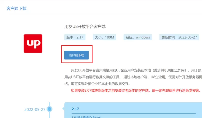The width and height of the screenshot is (202, 118).
Task: Click the red uninstall warning text
Action: click(x=136, y=90)
